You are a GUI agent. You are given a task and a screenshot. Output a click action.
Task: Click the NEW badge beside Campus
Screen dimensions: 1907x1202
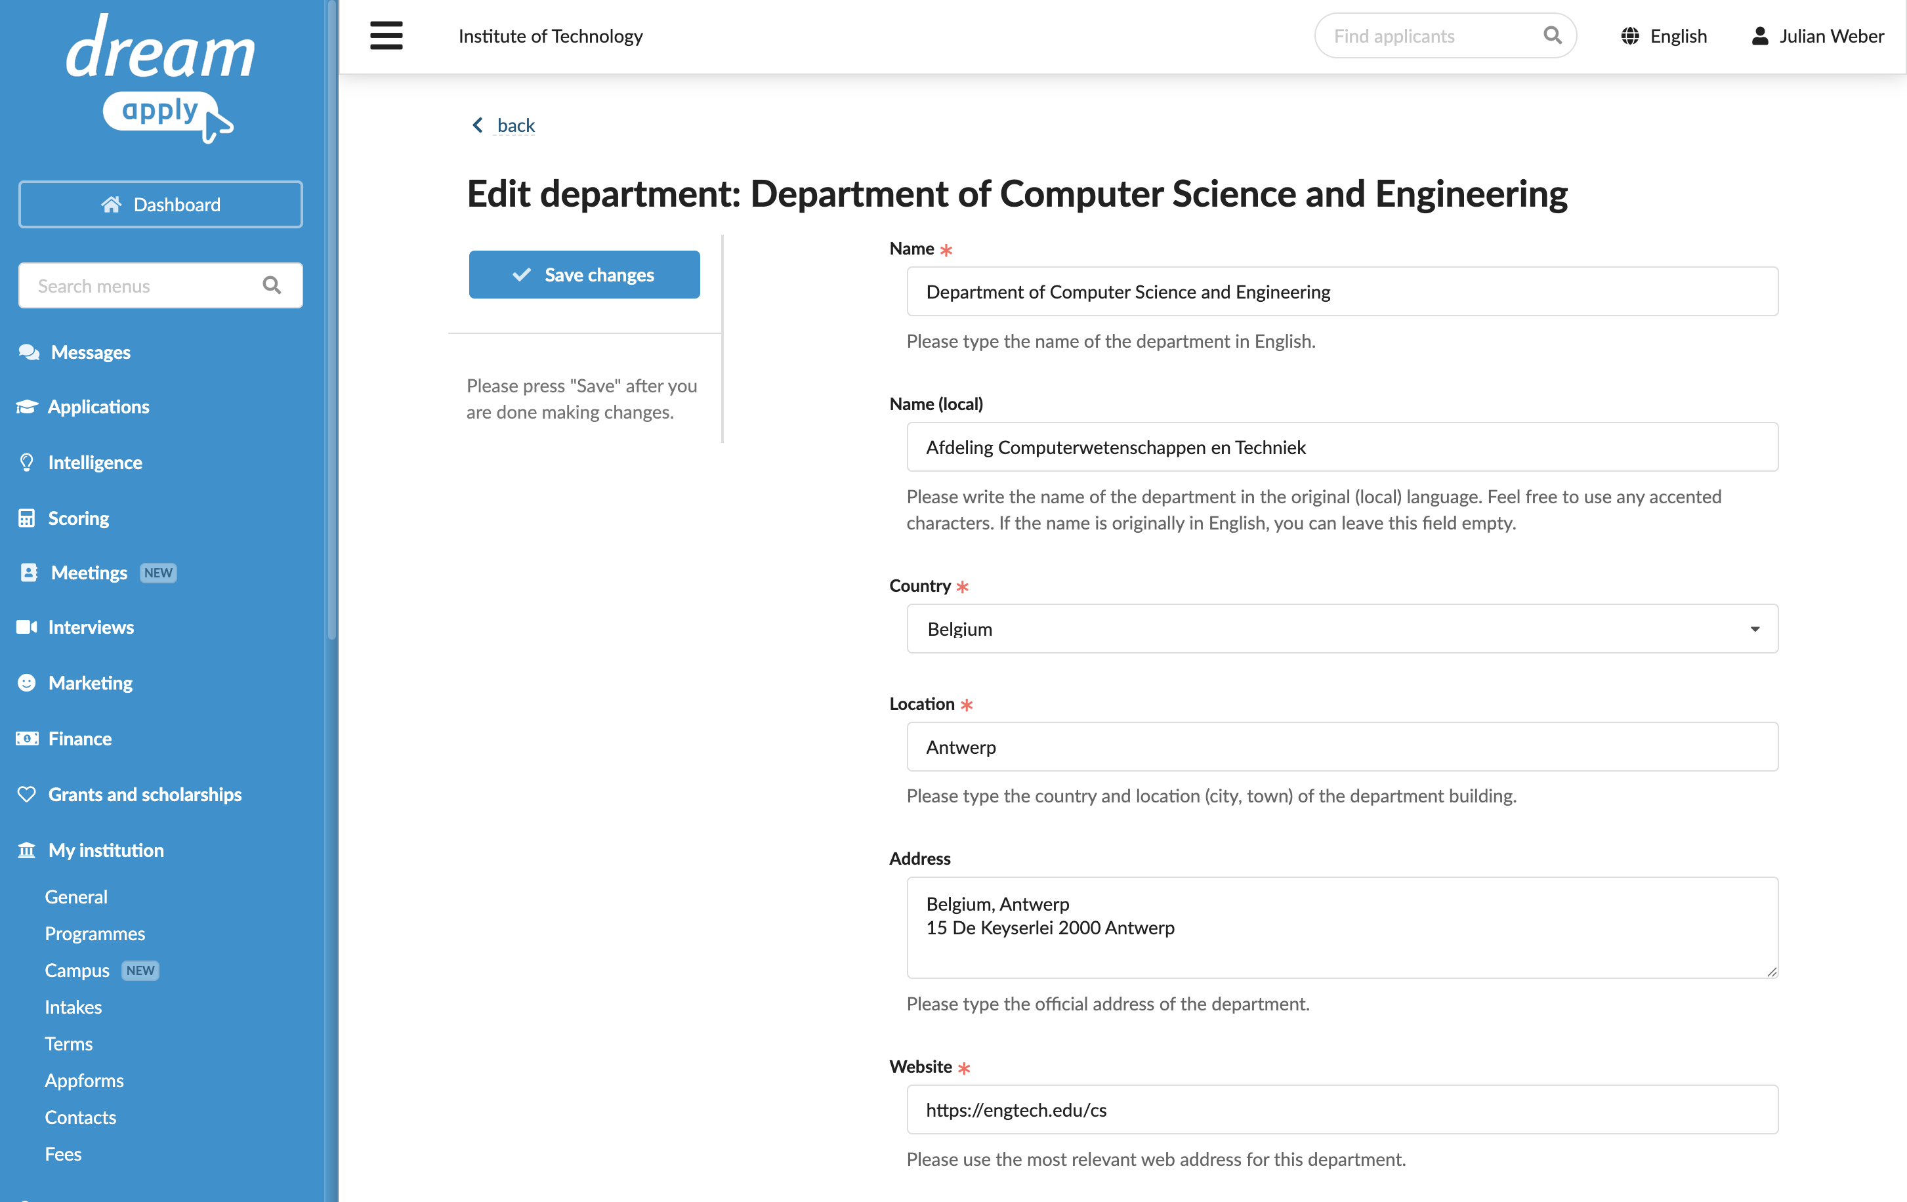tap(140, 970)
